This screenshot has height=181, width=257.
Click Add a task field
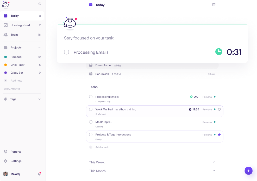point(102,147)
